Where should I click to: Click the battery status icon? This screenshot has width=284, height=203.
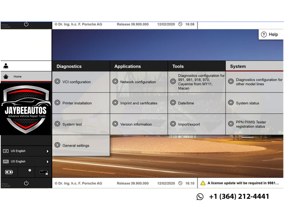click(9, 172)
